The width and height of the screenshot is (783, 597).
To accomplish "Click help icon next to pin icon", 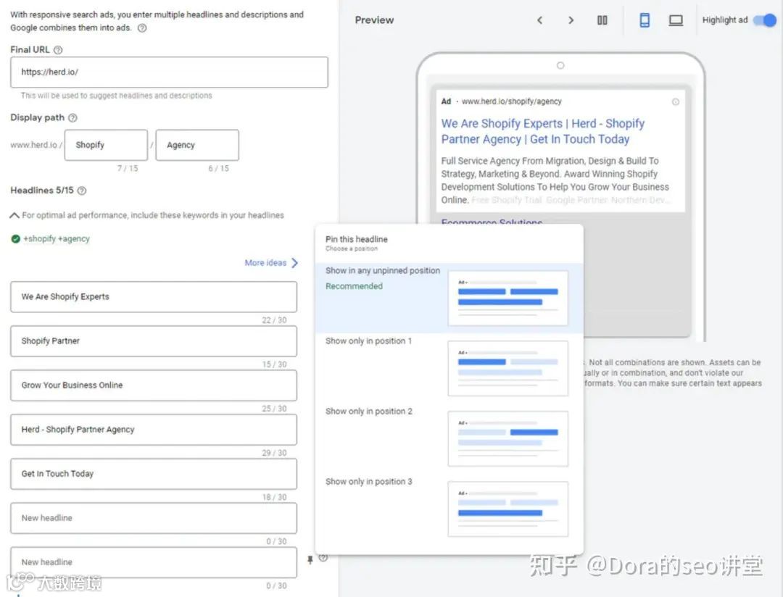I will pos(323,558).
